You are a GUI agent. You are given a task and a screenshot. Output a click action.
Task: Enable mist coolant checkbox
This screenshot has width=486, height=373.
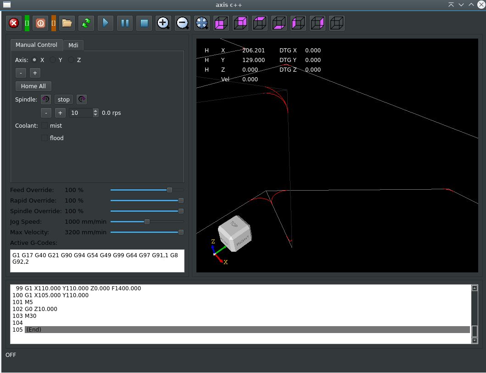(45, 126)
